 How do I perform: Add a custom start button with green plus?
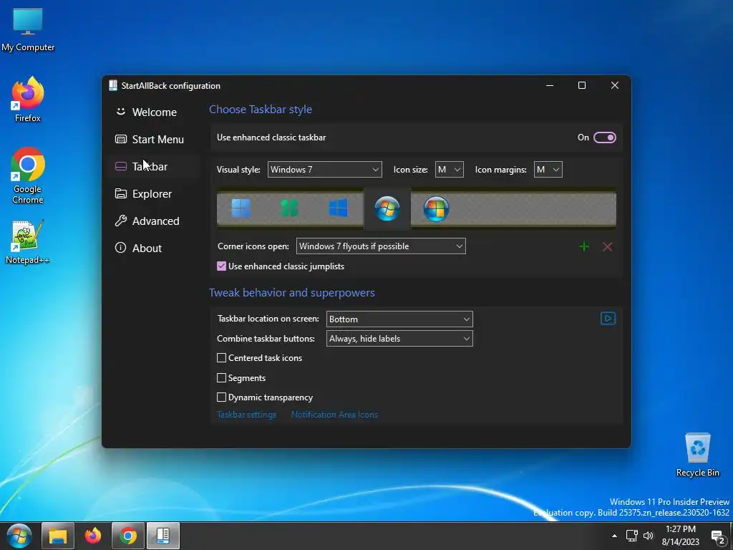pyautogui.click(x=584, y=246)
